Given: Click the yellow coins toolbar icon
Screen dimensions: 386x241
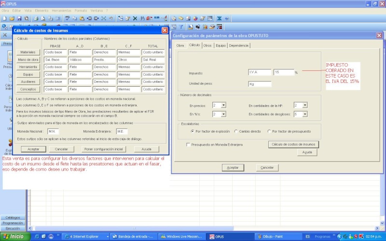Looking at the screenshot, I should pyautogui.click(x=181, y=18).
